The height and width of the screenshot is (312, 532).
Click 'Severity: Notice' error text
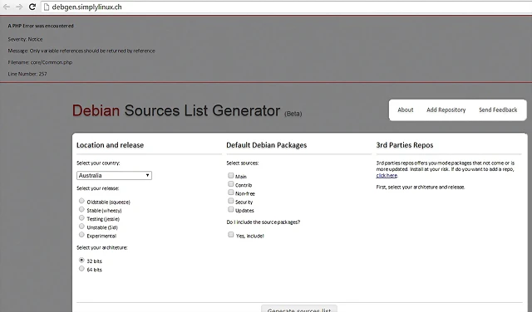tap(25, 39)
